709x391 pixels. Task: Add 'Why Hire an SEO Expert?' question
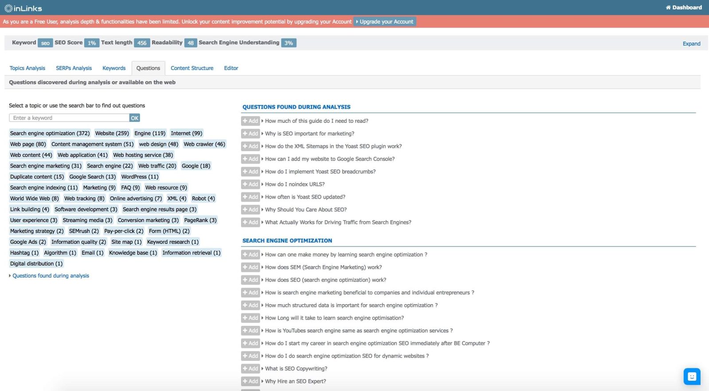250,381
